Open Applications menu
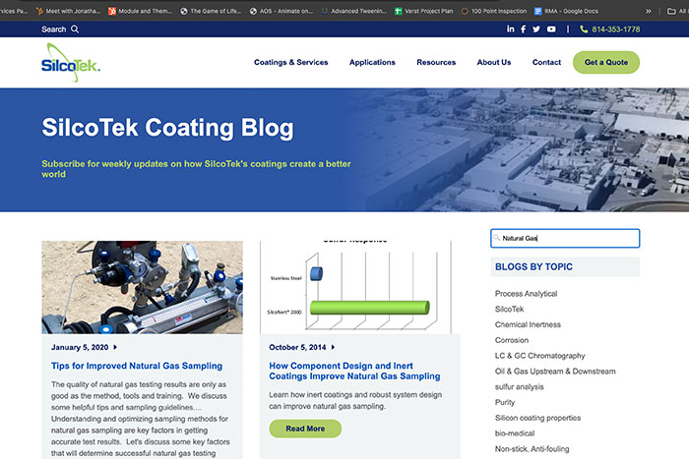The image size is (689, 459). click(x=372, y=62)
